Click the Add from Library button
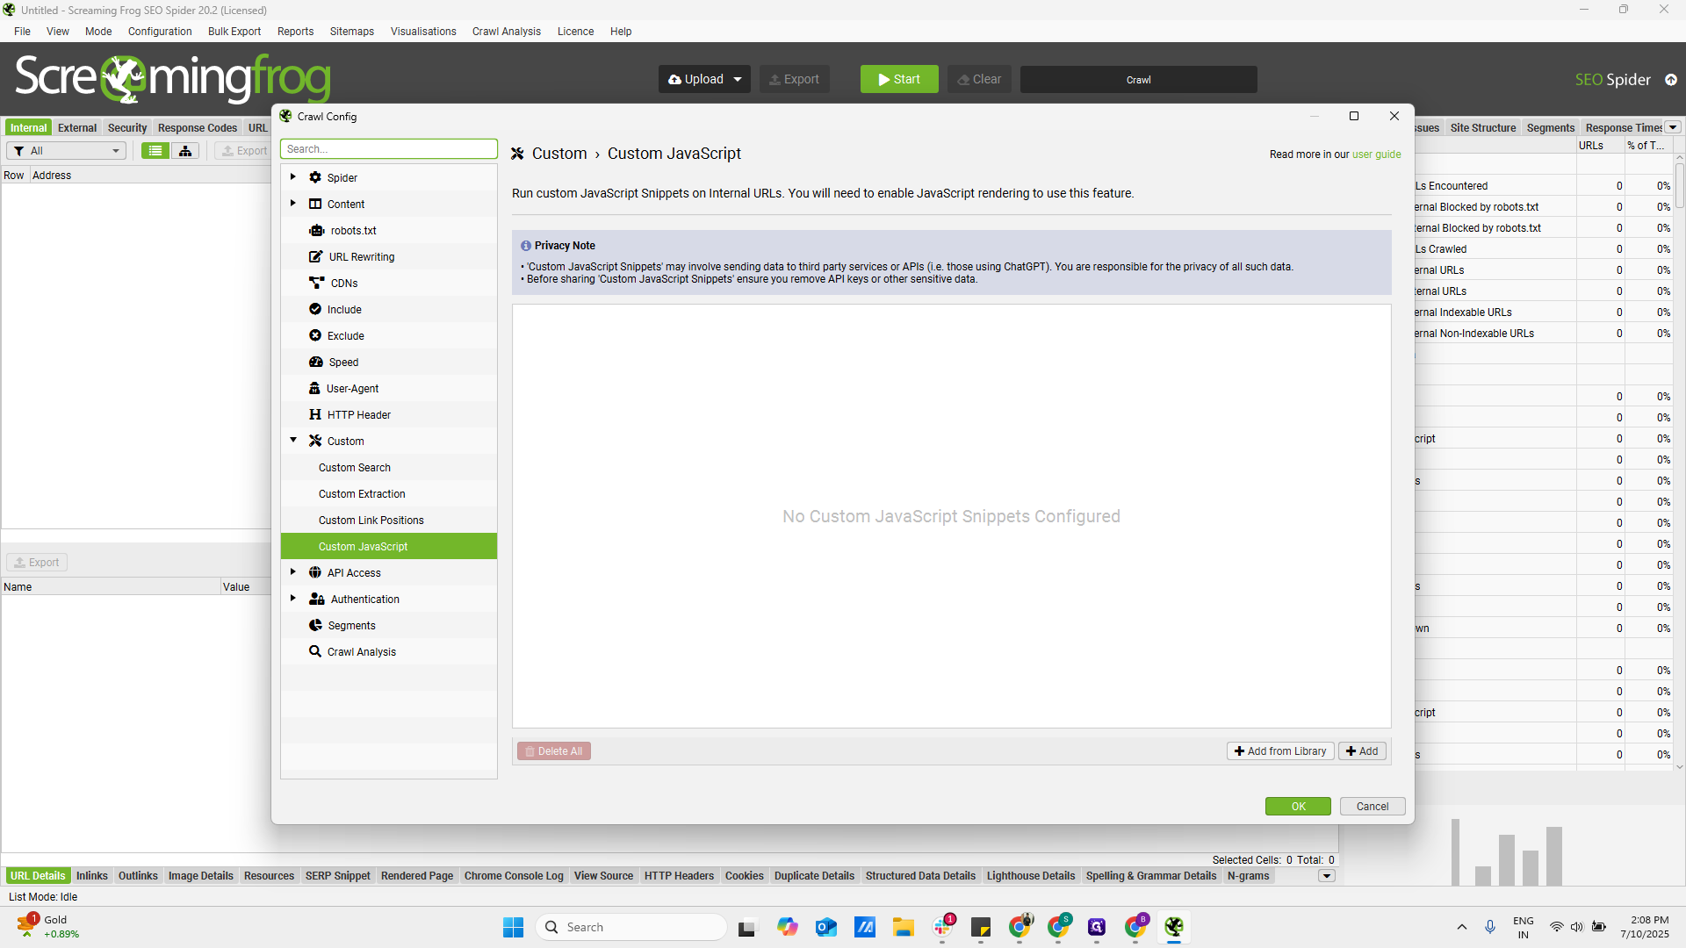This screenshot has height=948, width=1686. click(1280, 750)
